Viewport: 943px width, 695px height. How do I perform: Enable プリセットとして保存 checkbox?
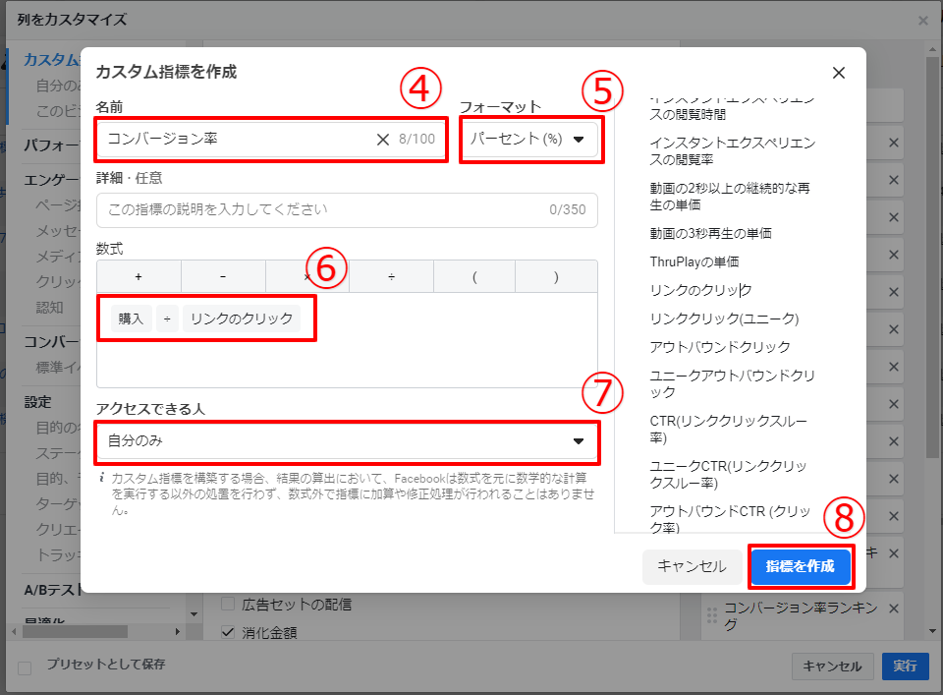[25, 667]
